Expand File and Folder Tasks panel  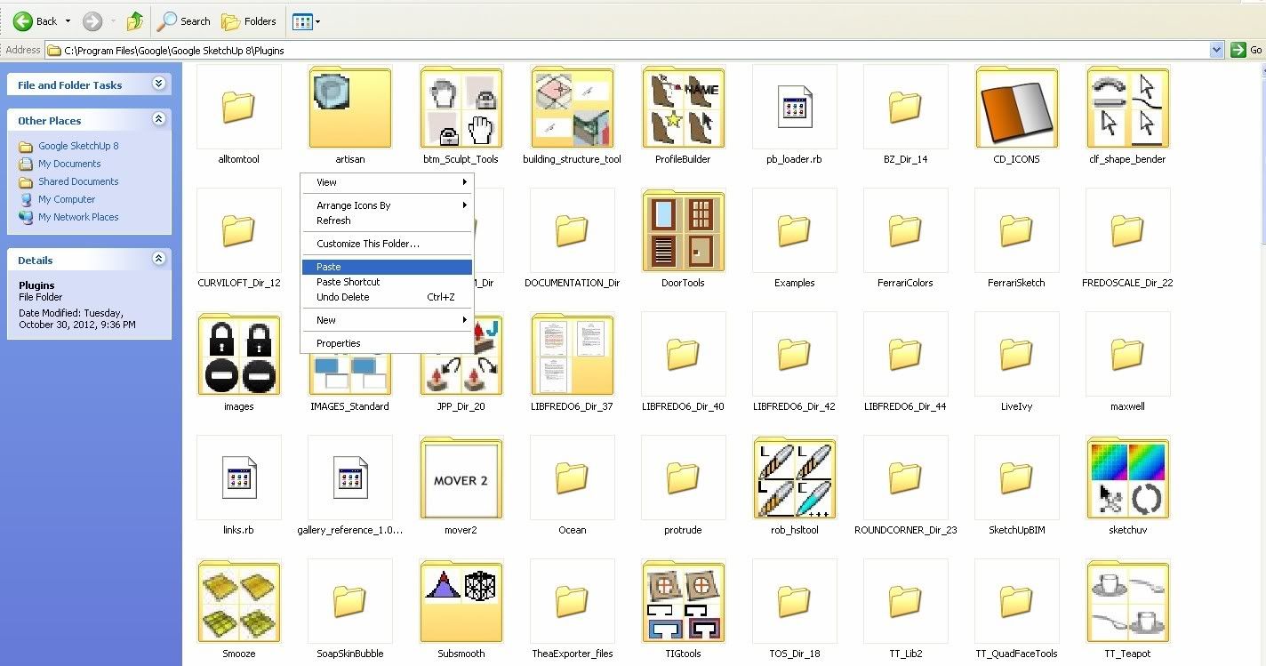(x=158, y=84)
